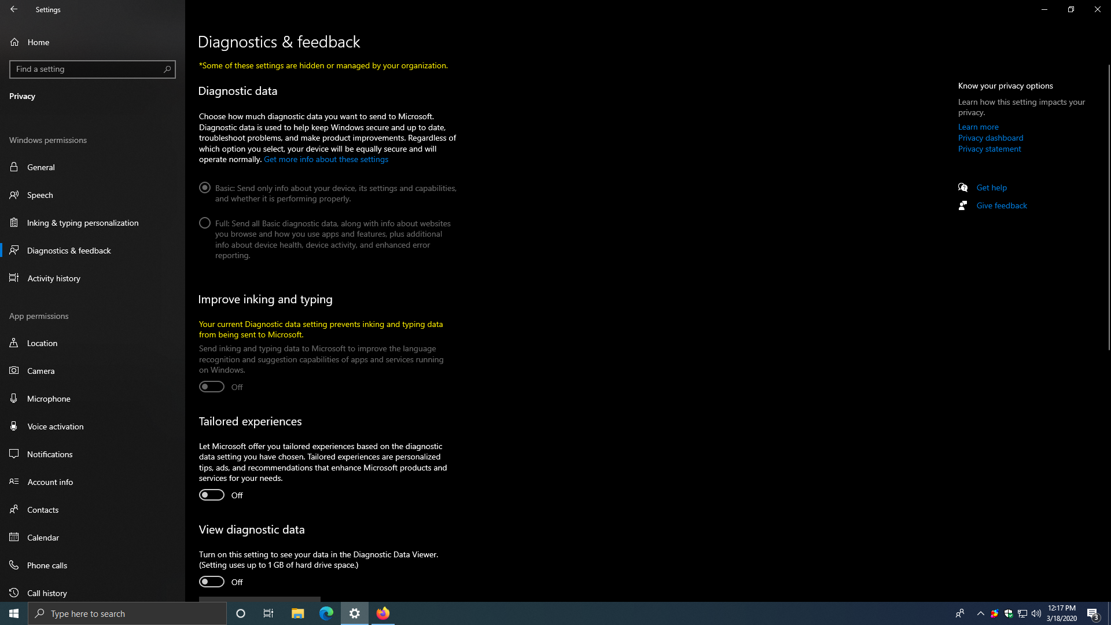Click the Get help chat icon

pos(963,187)
